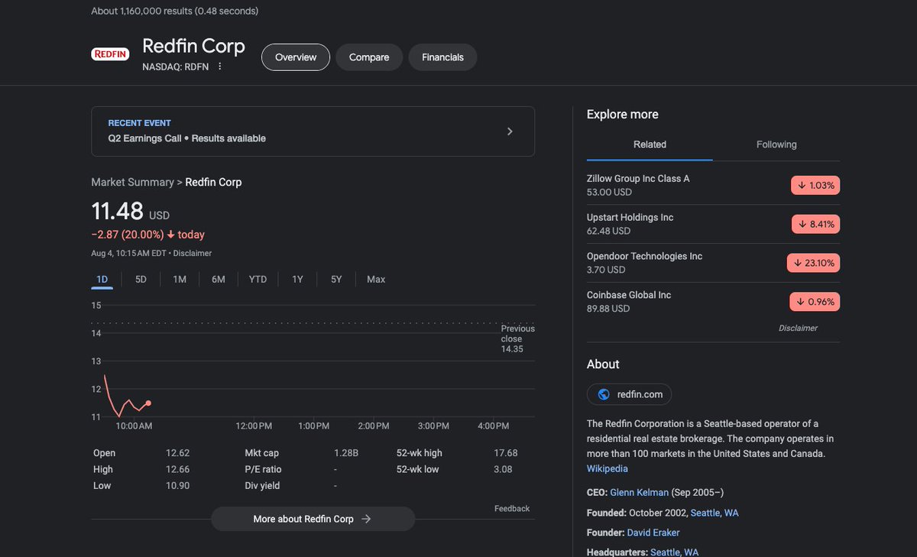This screenshot has height=557, width=917.
Task: Open the Wikipedia link
Action: click(608, 468)
